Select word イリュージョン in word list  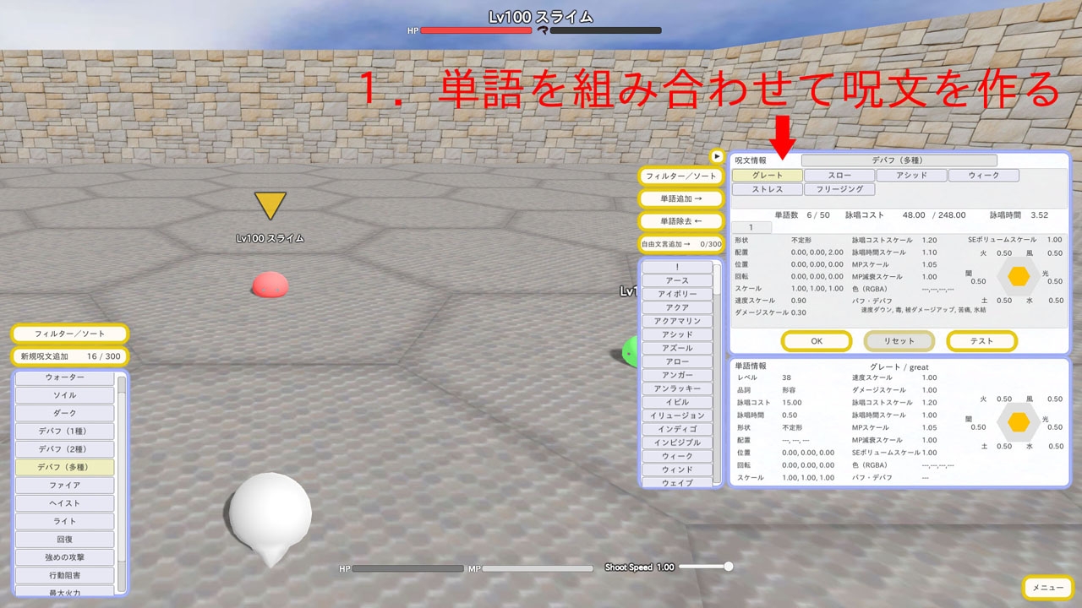(x=677, y=415)
